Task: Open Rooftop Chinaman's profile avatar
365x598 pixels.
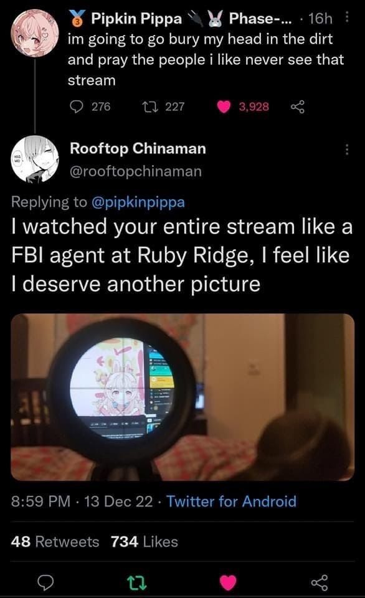Action: pos(35,159)
